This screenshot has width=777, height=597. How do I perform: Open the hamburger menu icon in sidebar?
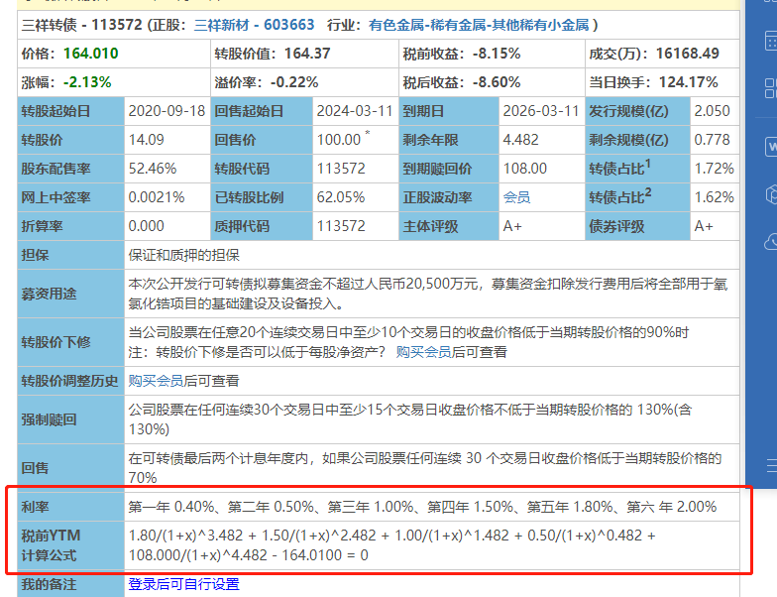point(770,464)
